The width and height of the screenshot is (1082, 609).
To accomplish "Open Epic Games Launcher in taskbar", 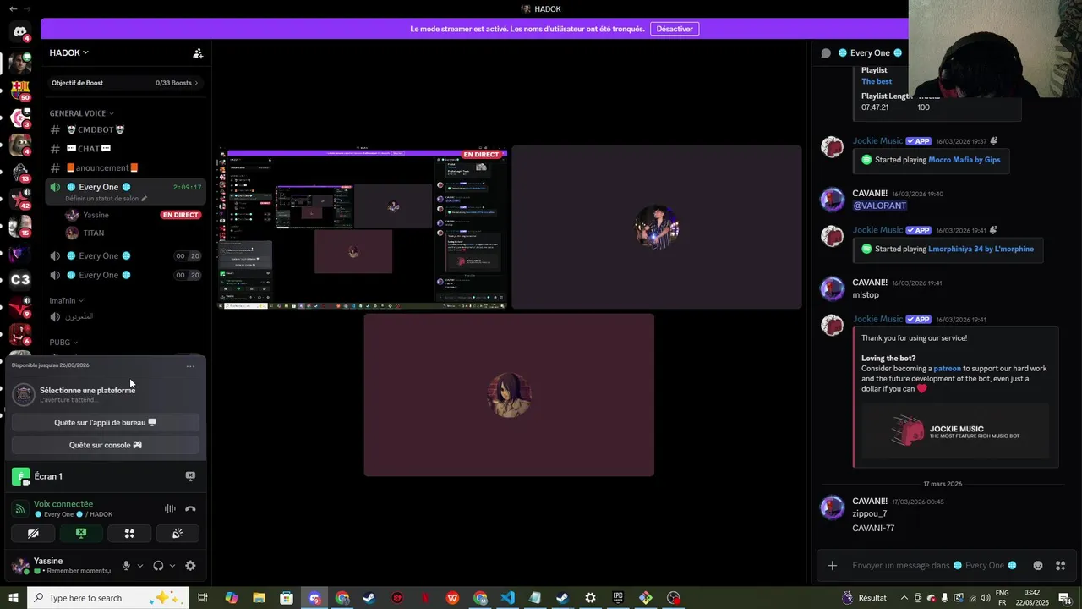I will click(618, 598).
